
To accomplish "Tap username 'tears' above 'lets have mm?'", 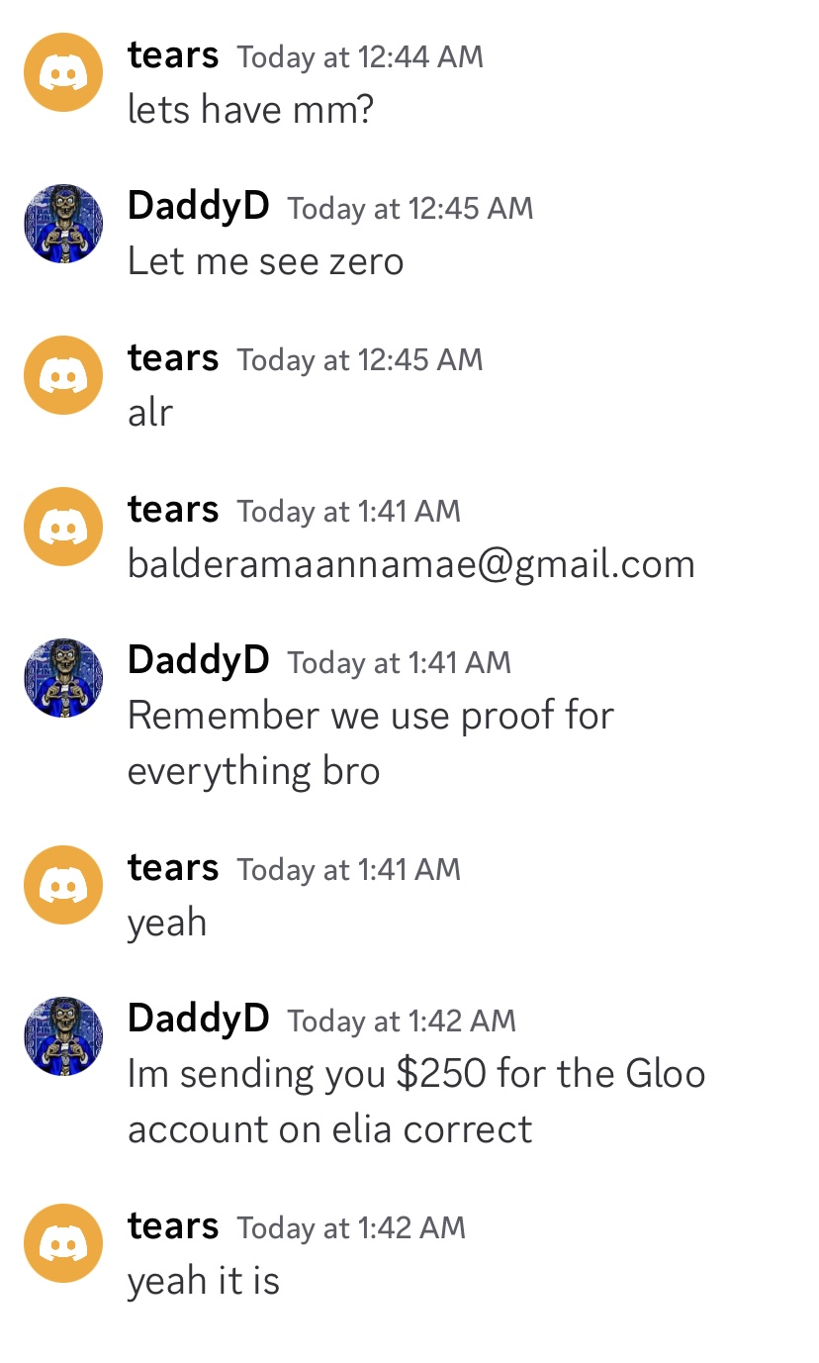I will tap(173, 54).
